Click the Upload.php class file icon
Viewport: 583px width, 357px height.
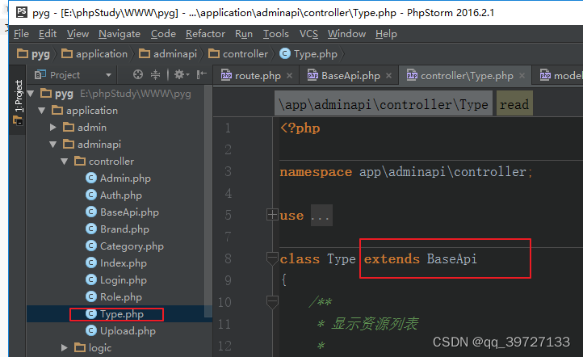[x=91, y=330]
